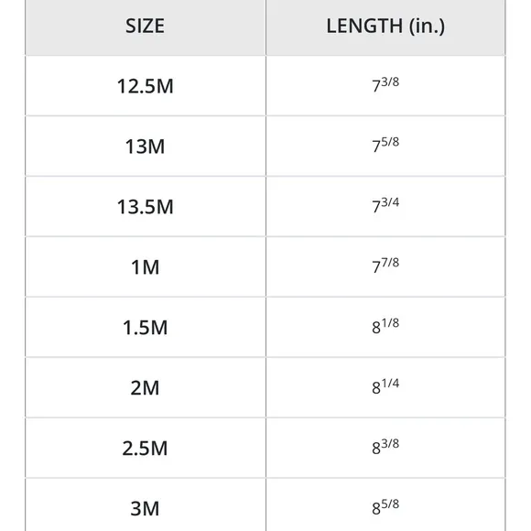
Task: Select the 13M size cell
Action: [x=146, y=146]
